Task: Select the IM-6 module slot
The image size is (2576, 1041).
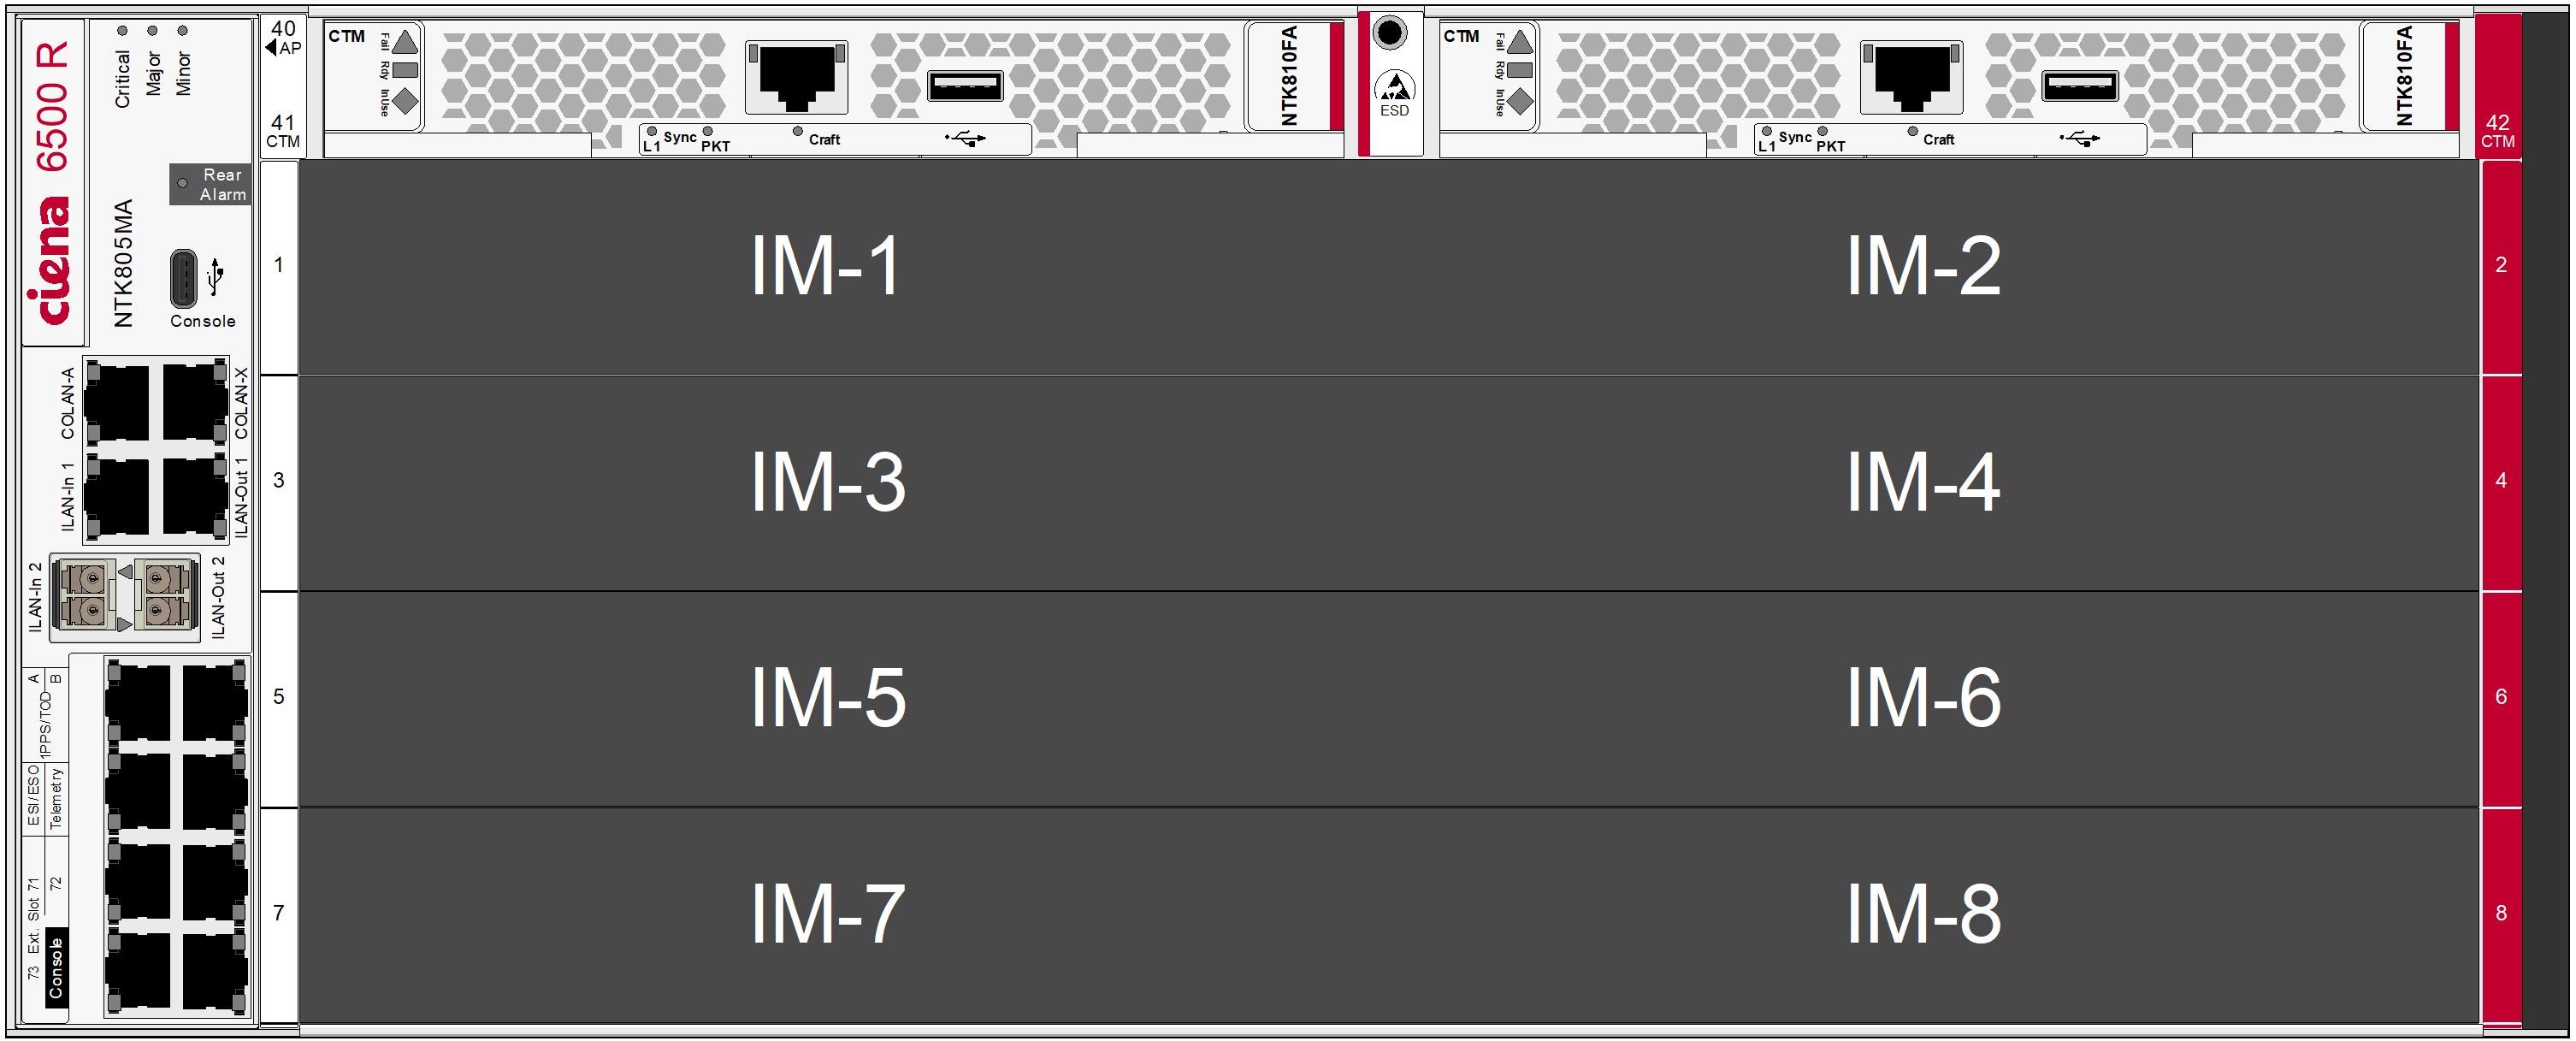Action: pos(1923,698)
